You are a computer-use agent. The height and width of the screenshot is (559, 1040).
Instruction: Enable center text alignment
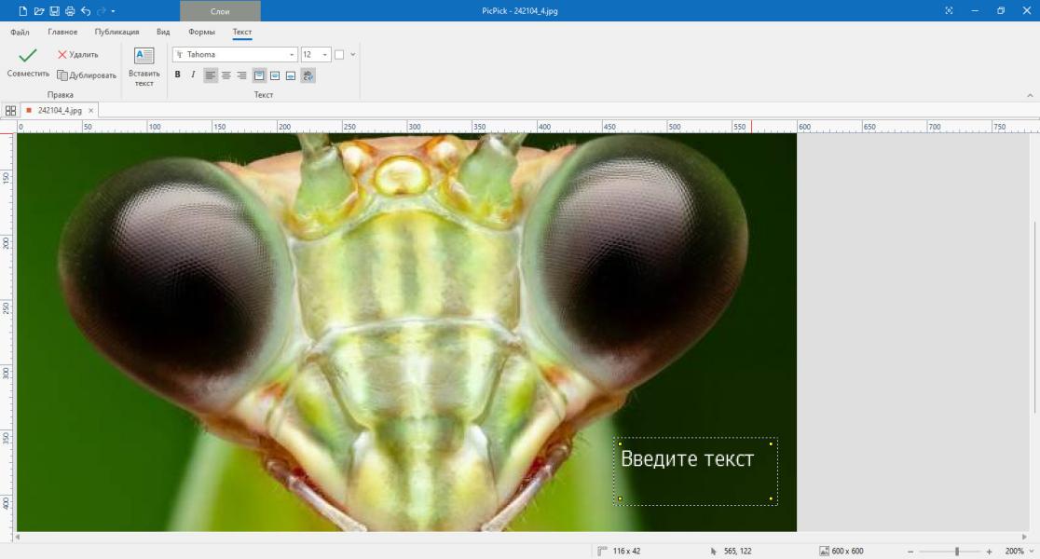(x=226, y=75)
